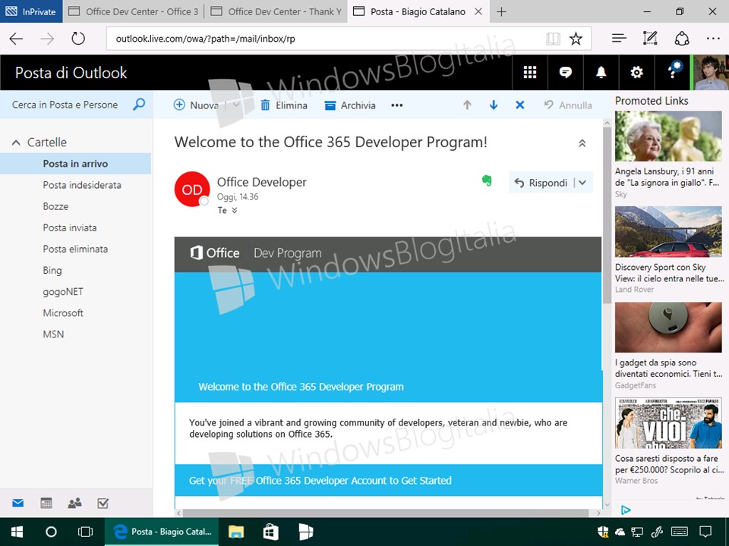
Task: Open reply options dropdown arrow
Action: (x=582, y=183)
